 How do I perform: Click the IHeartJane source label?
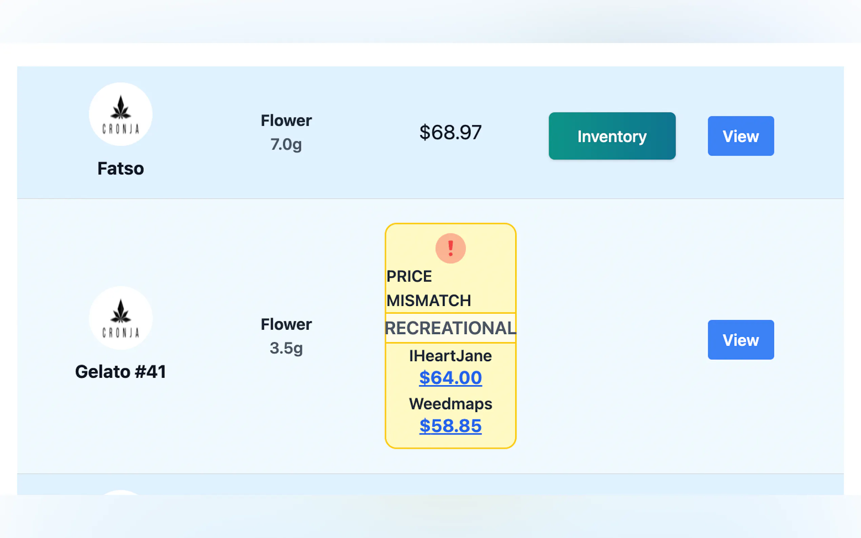[x=450, y=356]
